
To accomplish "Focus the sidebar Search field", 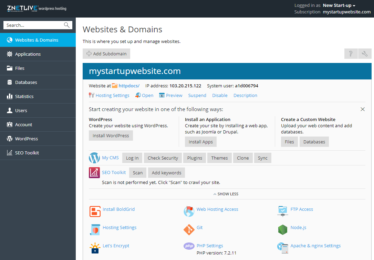I will tap(34, 25).
